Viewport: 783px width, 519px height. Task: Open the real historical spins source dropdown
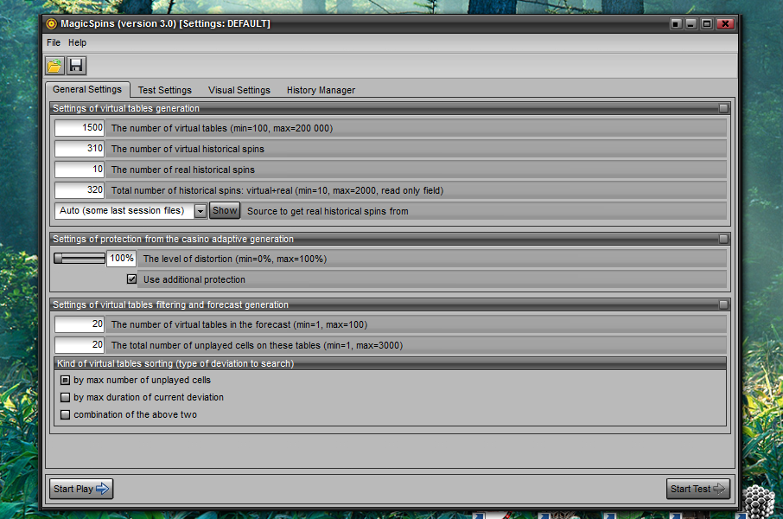tap(201, 211)
